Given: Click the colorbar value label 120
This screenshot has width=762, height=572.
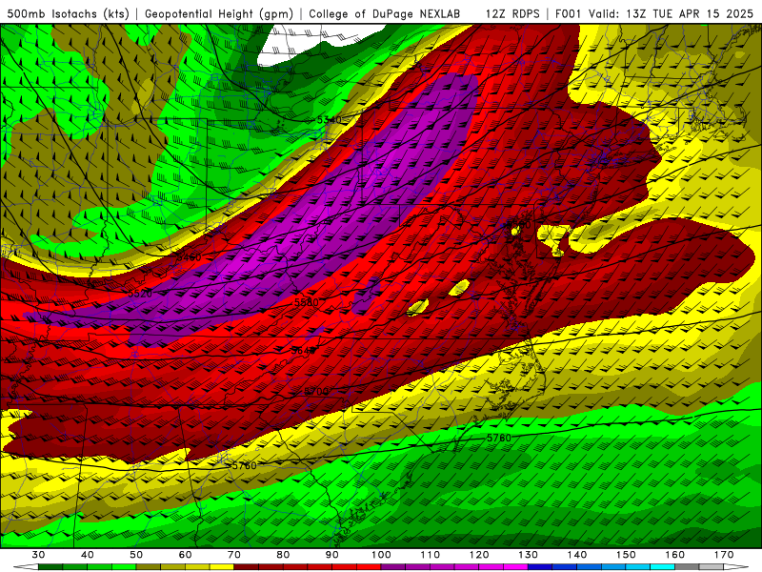Looking at the screenshot, I should (x=479, y=555).
